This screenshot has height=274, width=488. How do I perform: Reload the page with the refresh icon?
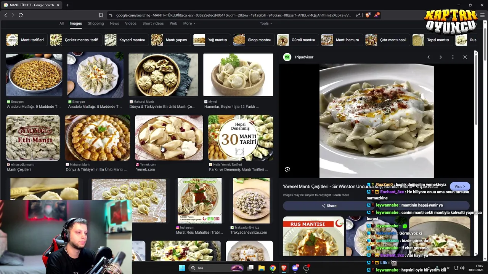click(21, 15)
